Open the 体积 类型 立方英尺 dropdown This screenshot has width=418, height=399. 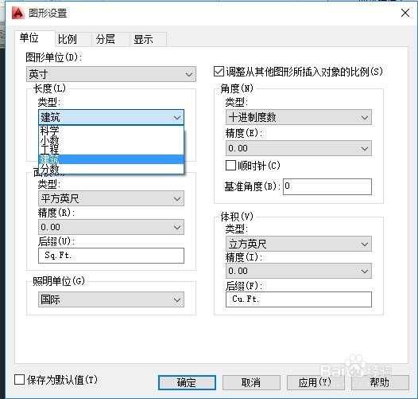point(299,244)
